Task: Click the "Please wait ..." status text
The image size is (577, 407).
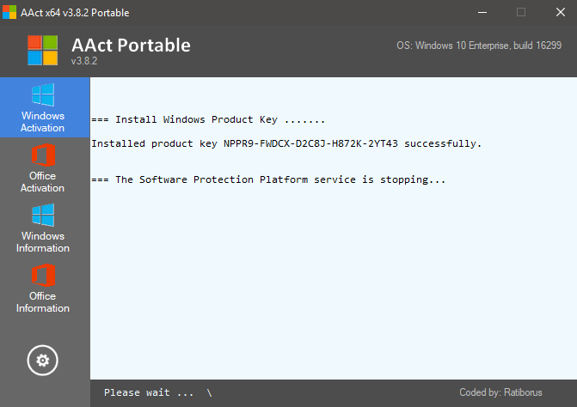Action: [x=149, y=392]
